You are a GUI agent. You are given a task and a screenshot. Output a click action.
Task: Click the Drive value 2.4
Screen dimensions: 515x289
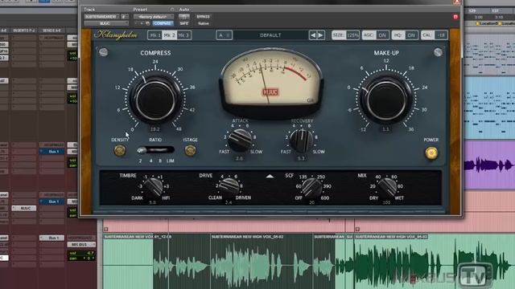(229, 202)
